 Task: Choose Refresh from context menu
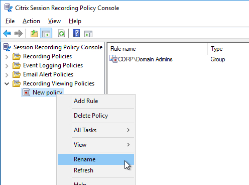coord(96,170)
